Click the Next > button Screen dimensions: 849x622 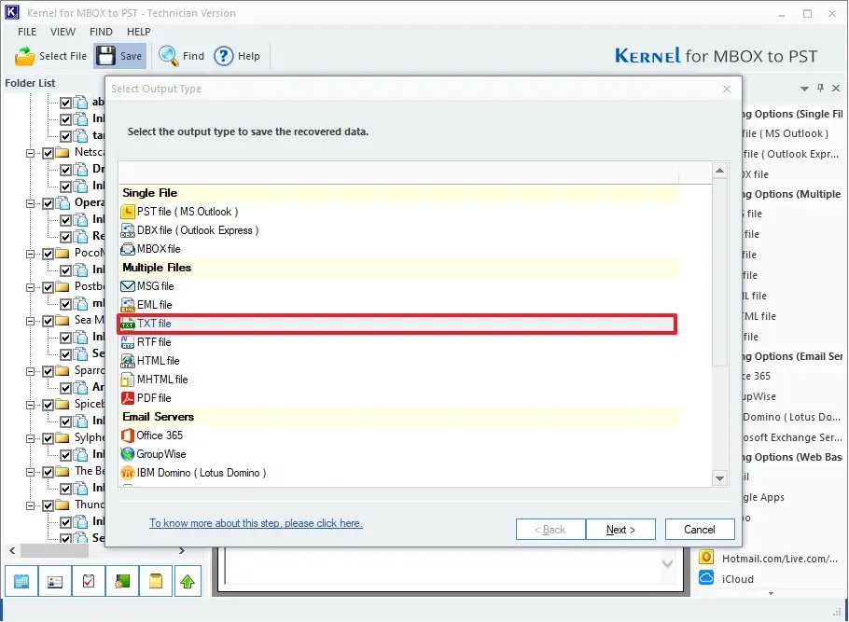click(x=620, y=530)
